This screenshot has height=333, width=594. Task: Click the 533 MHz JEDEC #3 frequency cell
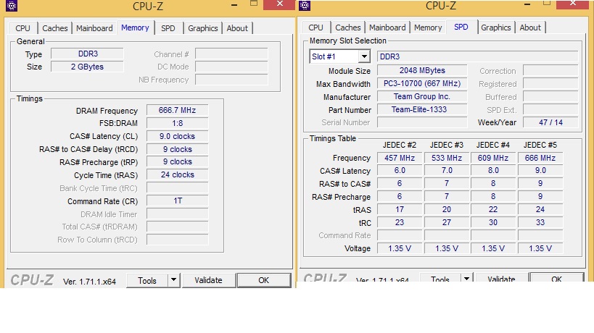click(447, 158)
